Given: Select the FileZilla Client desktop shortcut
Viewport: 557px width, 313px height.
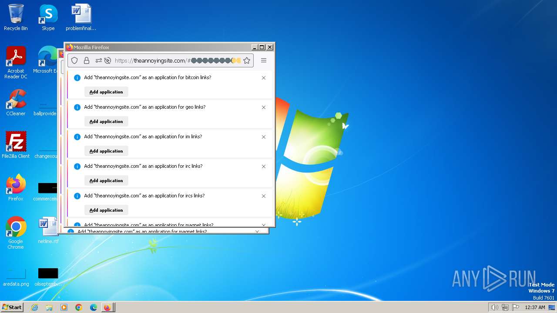Looking at the screenshot, I should pyautogui.click(x=16, y=145).
